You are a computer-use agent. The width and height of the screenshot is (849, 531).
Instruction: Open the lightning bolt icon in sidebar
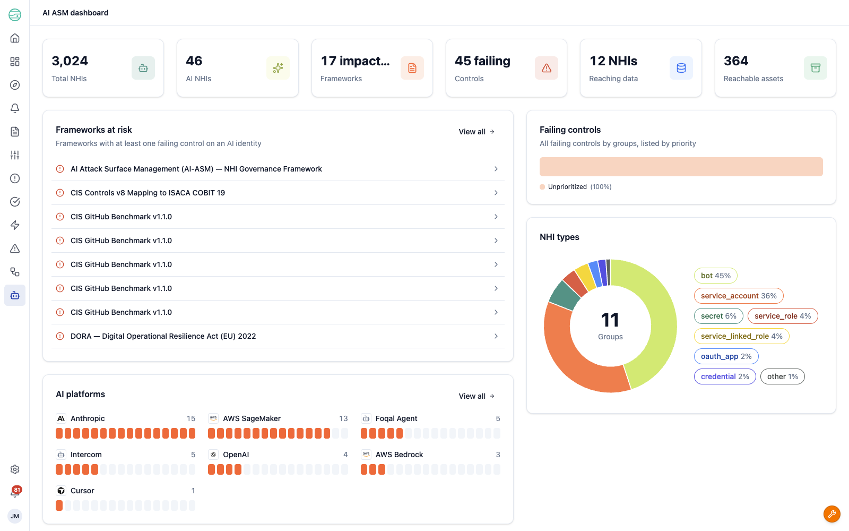click(x=15, y=225)
